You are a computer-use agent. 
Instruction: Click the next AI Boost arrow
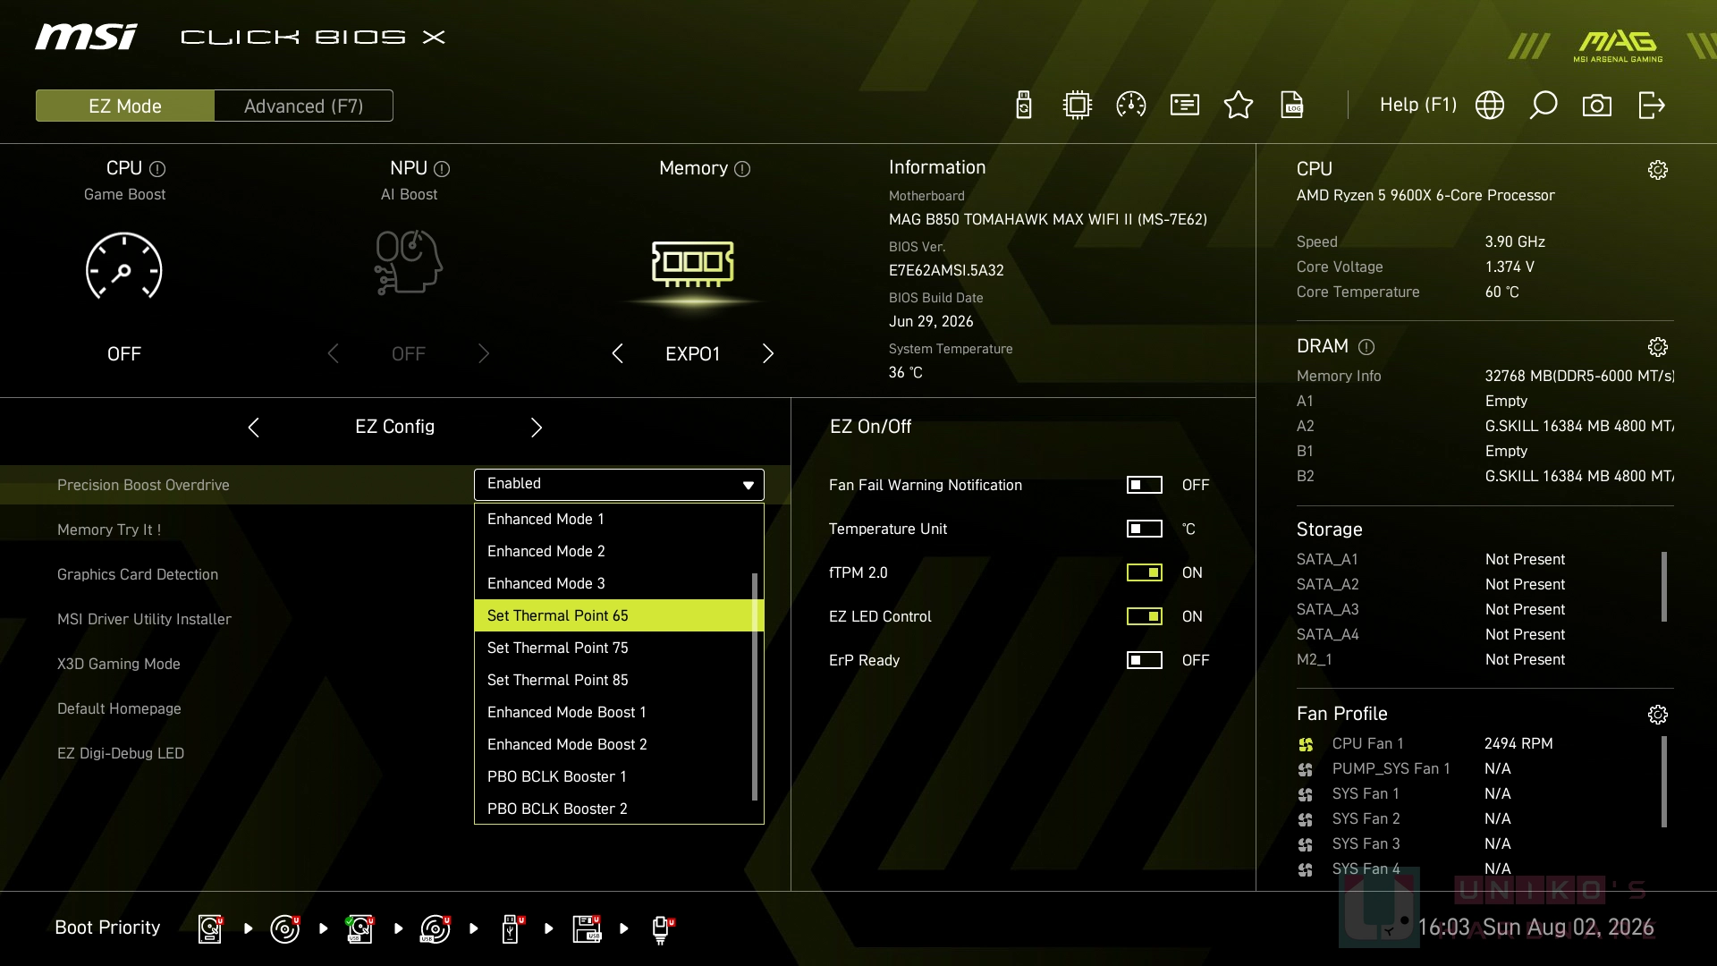coord(484,353)
